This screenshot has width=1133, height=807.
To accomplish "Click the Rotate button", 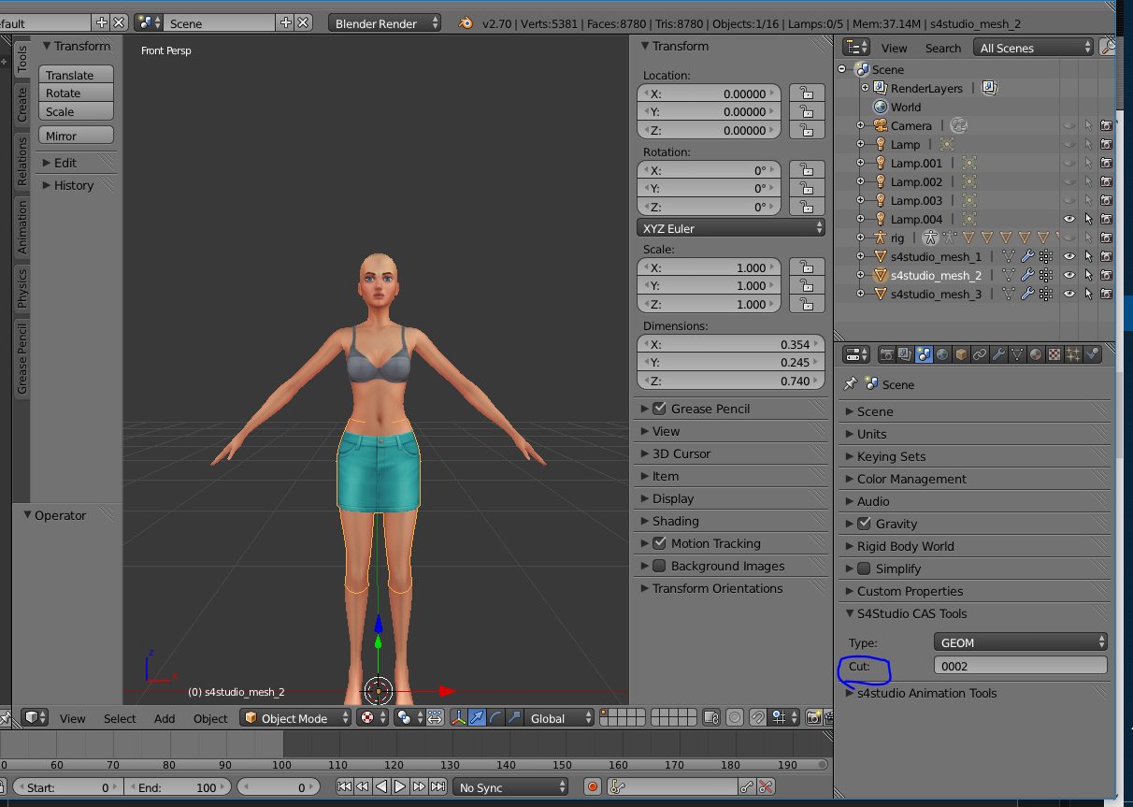I will (x=76, y=94).
